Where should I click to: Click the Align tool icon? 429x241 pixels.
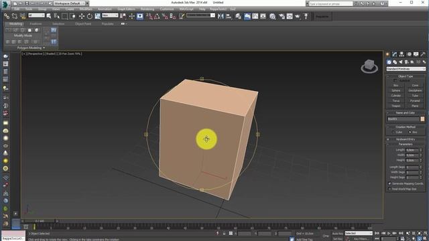[229, 16]
